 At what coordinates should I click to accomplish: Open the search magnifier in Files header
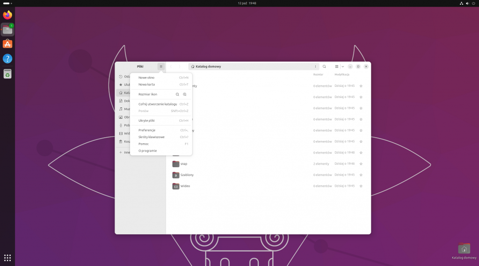pos(324,66)
